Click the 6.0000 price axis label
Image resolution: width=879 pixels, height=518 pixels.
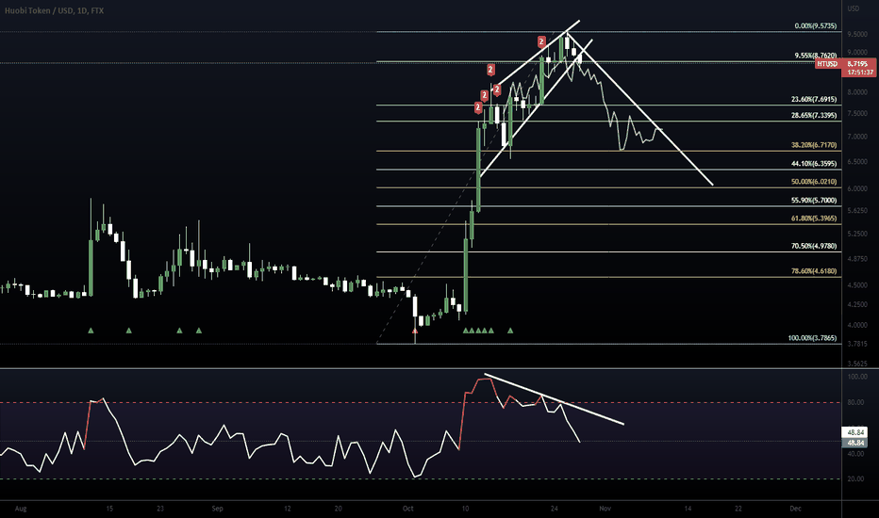click(857, 188)
